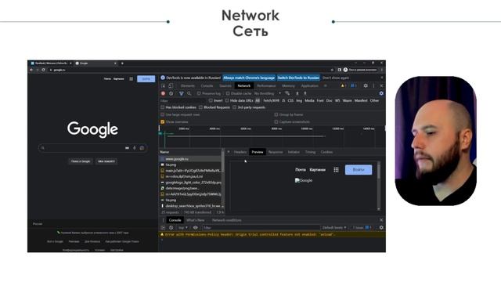Open drawer kebab menu beside Console tab
This screenshot has width=501, height=282.
click(163, 220)
